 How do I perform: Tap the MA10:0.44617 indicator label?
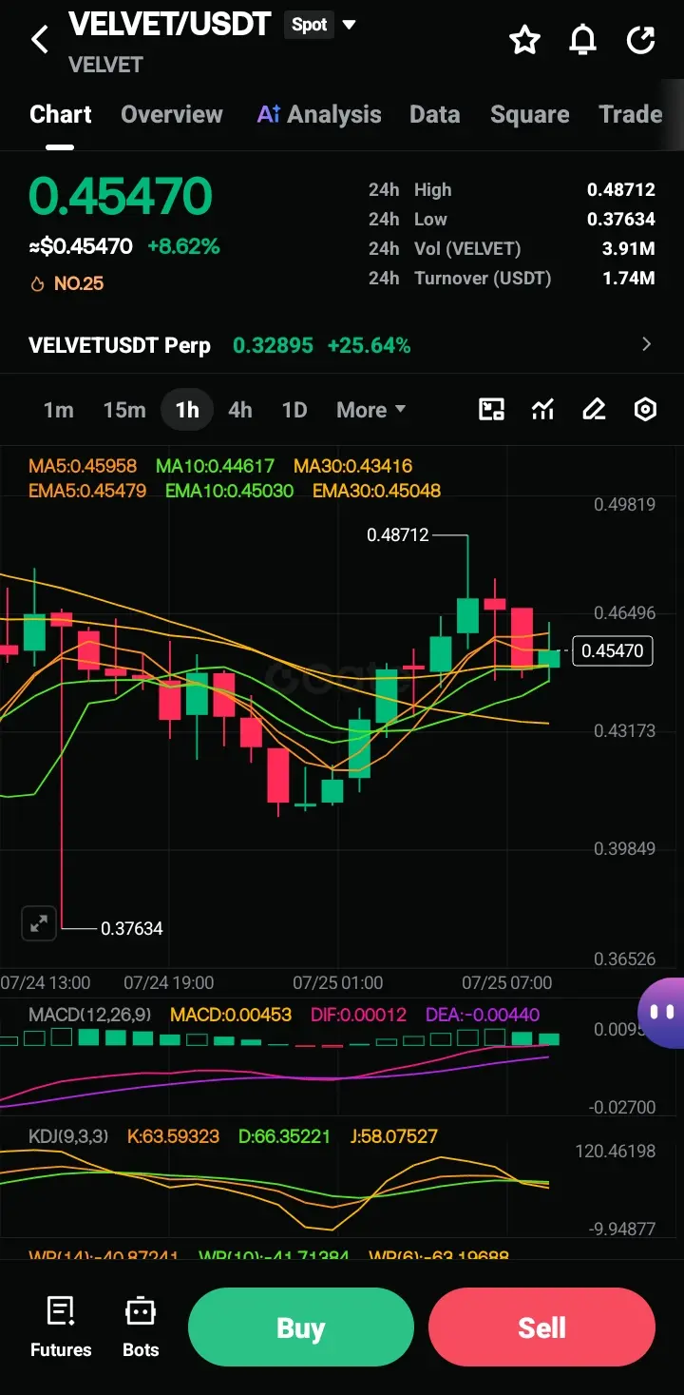point(215,466)
